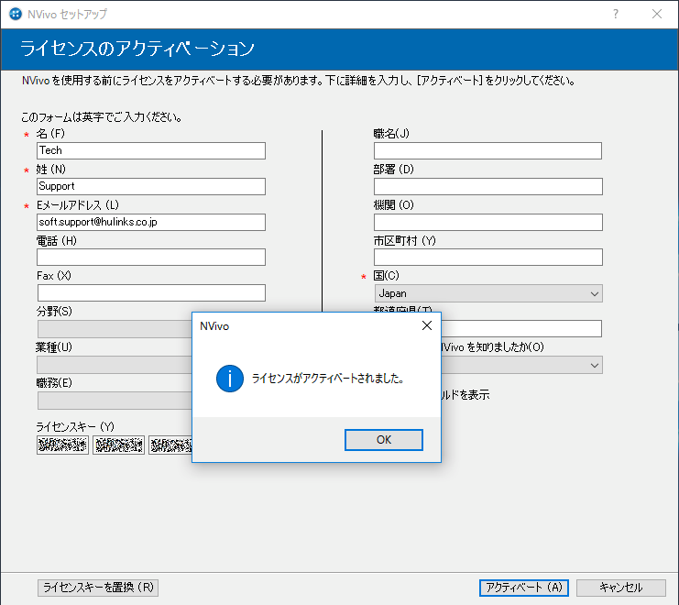Click the NVivo title of message dialog
Image resolution: width=679 pixels, height=605 pixels.
coord(214,326)
